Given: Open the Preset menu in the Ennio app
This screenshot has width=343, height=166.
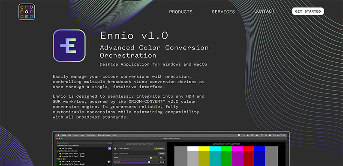Looking at the screenshot, I should (x=76, y=135).
